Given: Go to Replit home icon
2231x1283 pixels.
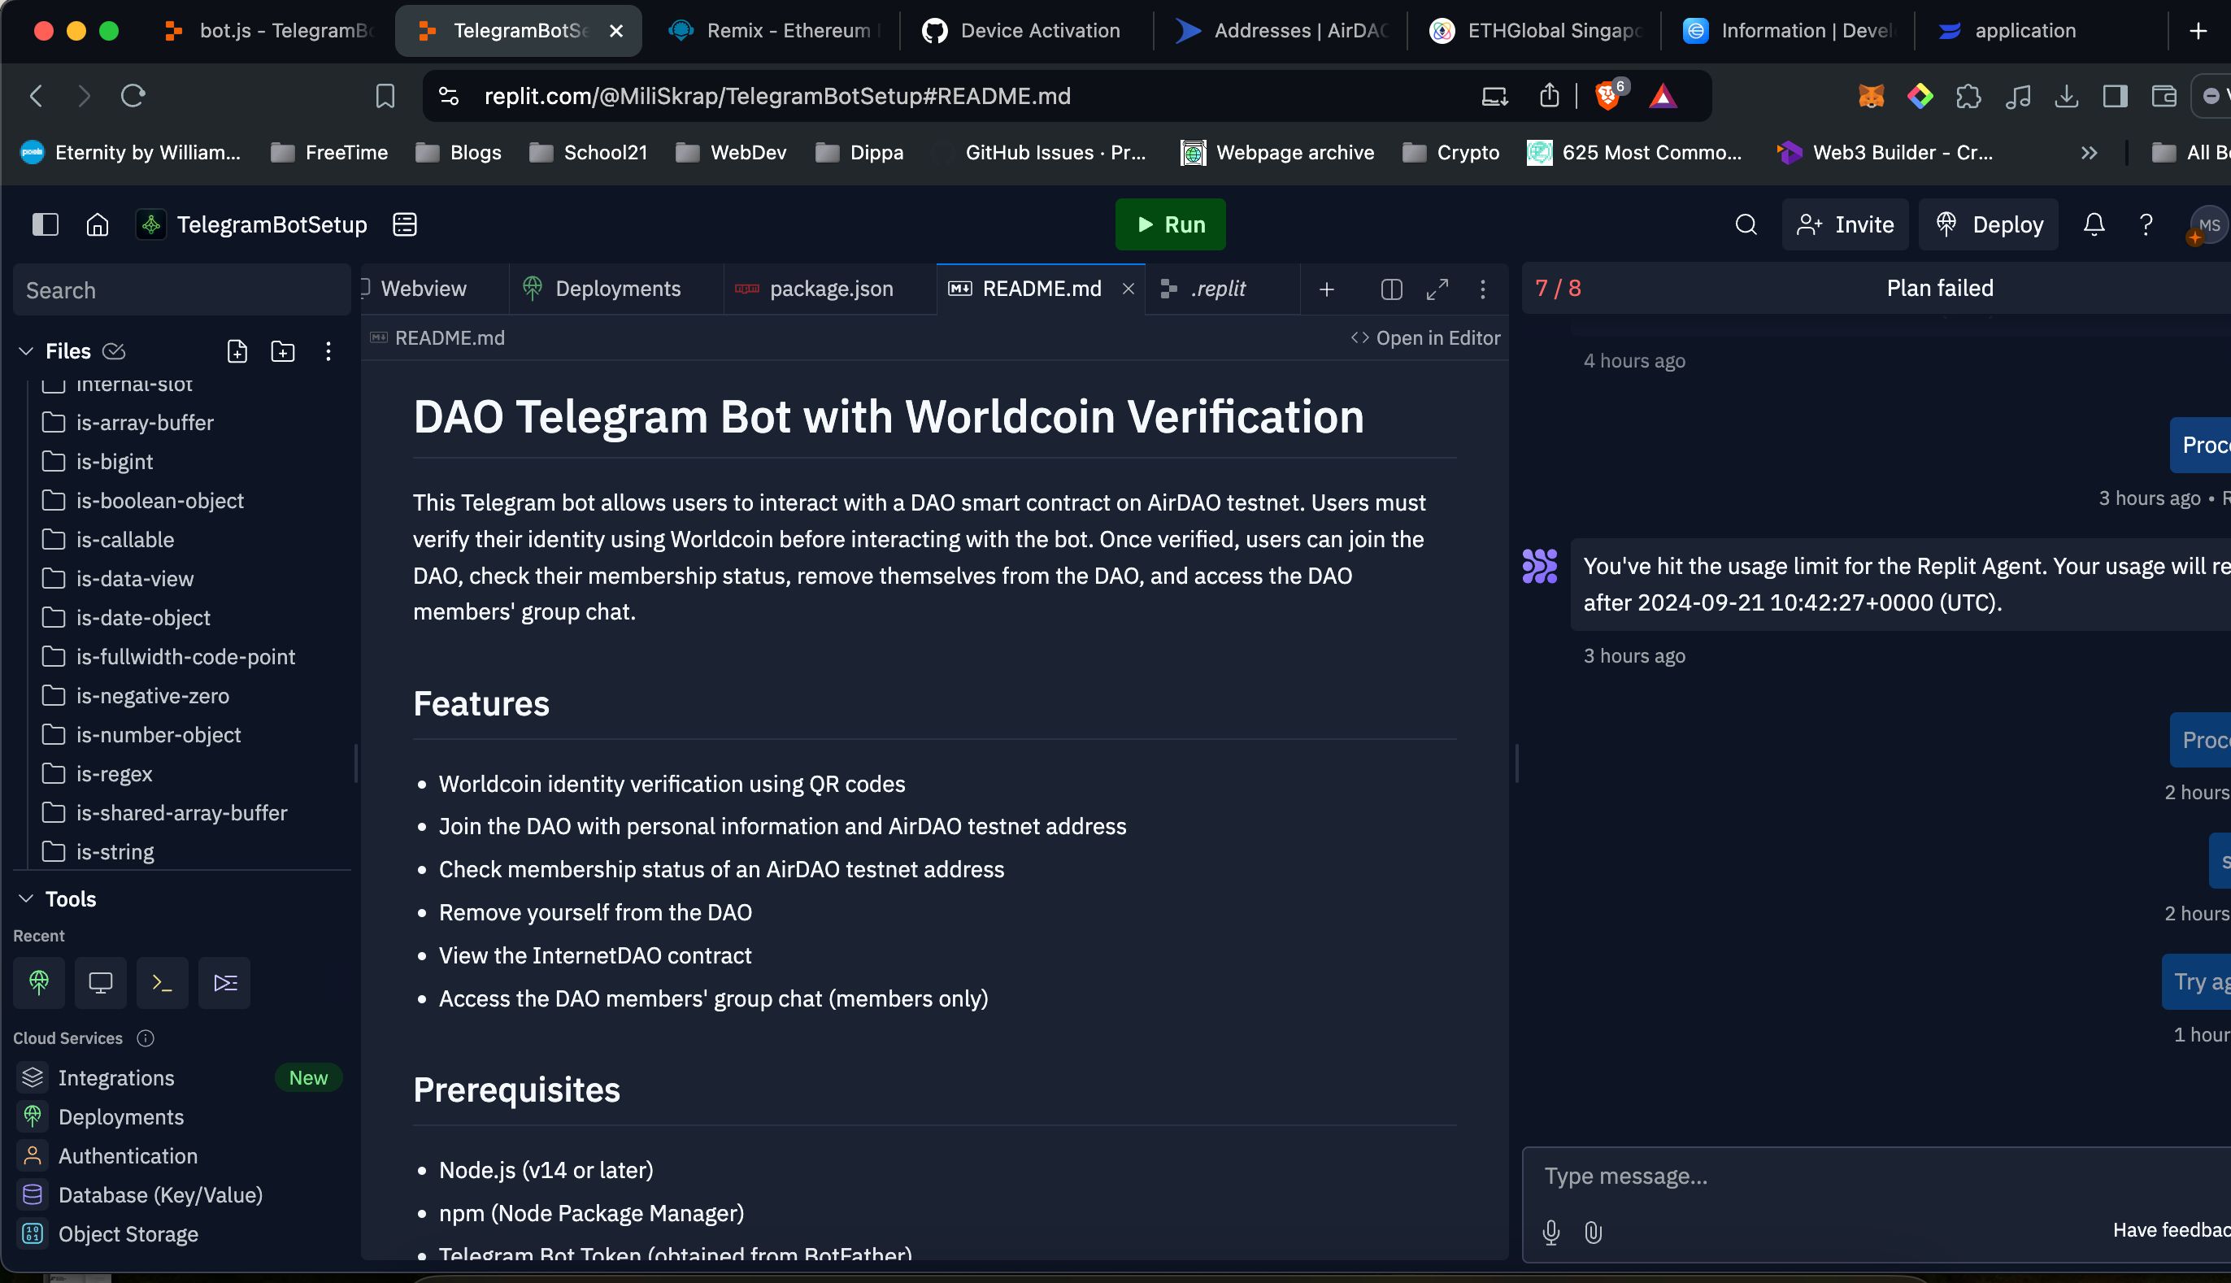Looking at the screenshot, I should (x=98, y=224).
